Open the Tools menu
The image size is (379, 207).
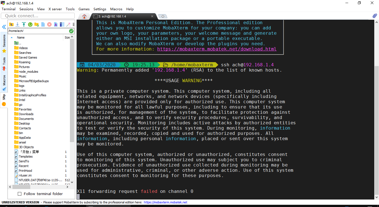coord(70,9)
